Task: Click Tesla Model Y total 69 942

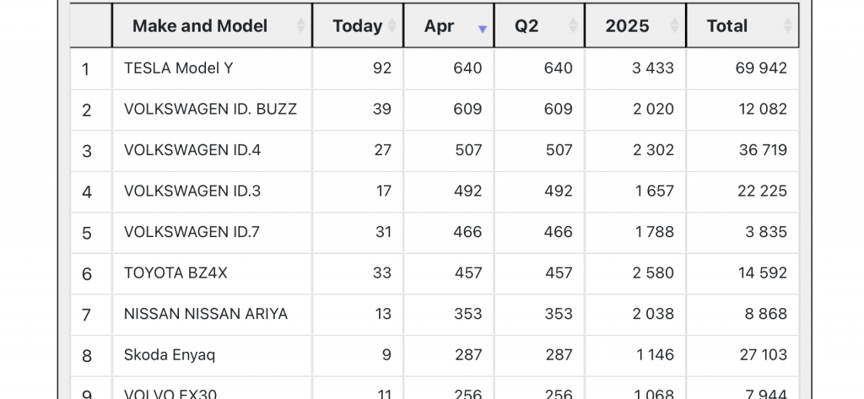Action: pos(761,68)
